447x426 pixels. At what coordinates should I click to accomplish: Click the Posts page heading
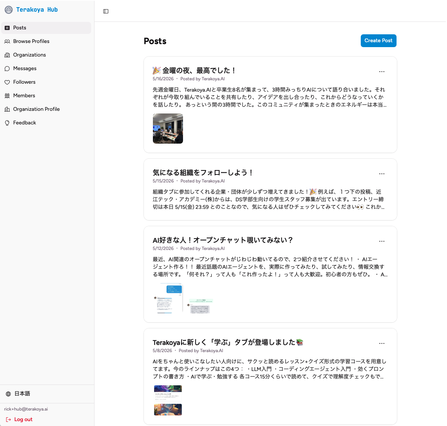click(x=155, y=41)
